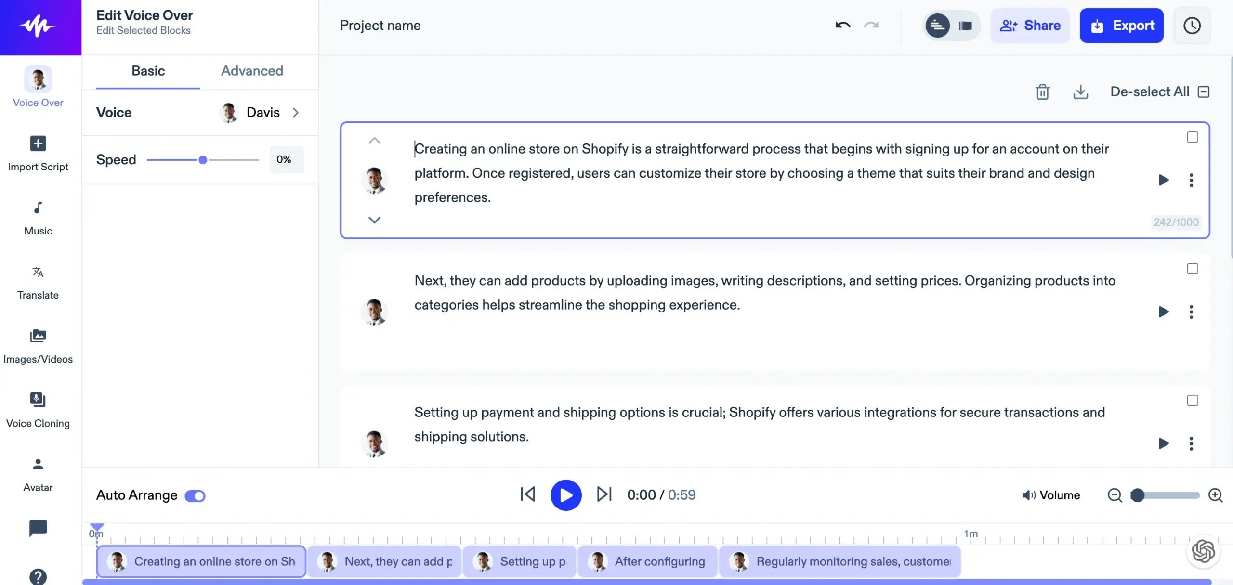Open the three-dot menu on the second block
Viewport: 1233px width, 585px height.
coord(1191,312)
